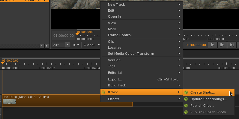Start viewer playback with play button
The height and width of the screenshot is (119, 239).
tap(212, 45)
